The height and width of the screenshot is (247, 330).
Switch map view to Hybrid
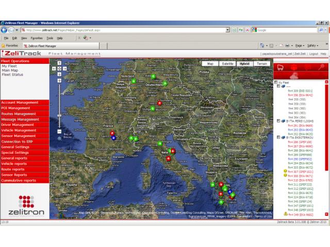[x=244, y=64]
